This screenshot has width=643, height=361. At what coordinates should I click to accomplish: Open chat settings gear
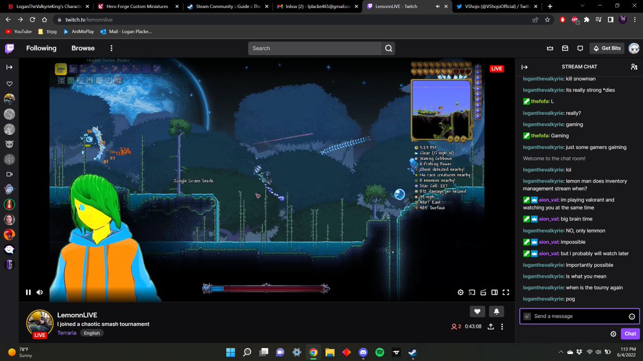[613, 334]
